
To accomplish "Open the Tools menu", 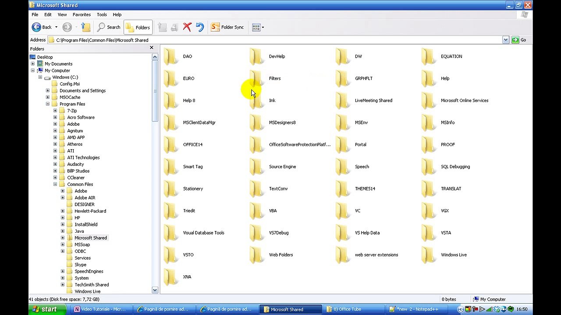I will [x=102, y=14].
